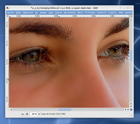Viewport: 140px width, 124px height.
Task: Open the Seleccionar menu
Action: [x=28, y=13]
